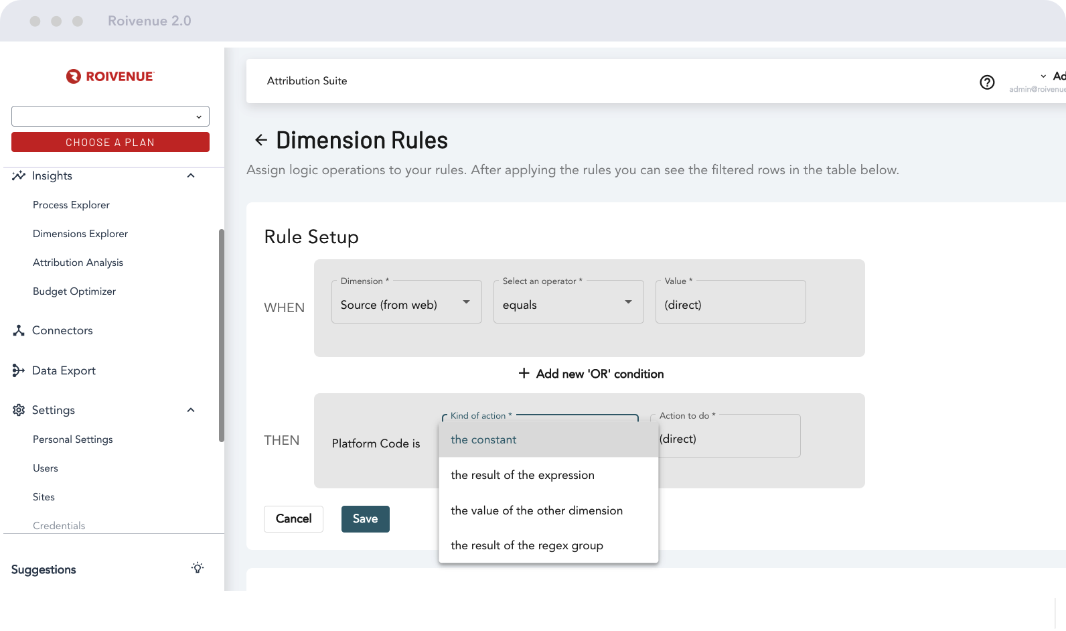Click the Insights chart icon
This screenshot has width=1066, height=631.
coord(19,176)
